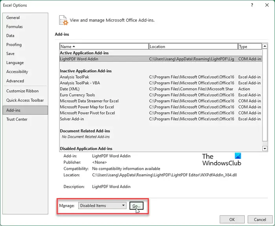Click the WXPdfAddIn_X64.dll location path
Image resolution: width=275 pixels, height=226 pixels.
[x=164, y=175]
